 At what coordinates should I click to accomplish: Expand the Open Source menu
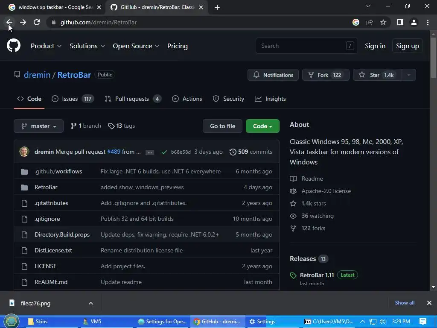136,46
